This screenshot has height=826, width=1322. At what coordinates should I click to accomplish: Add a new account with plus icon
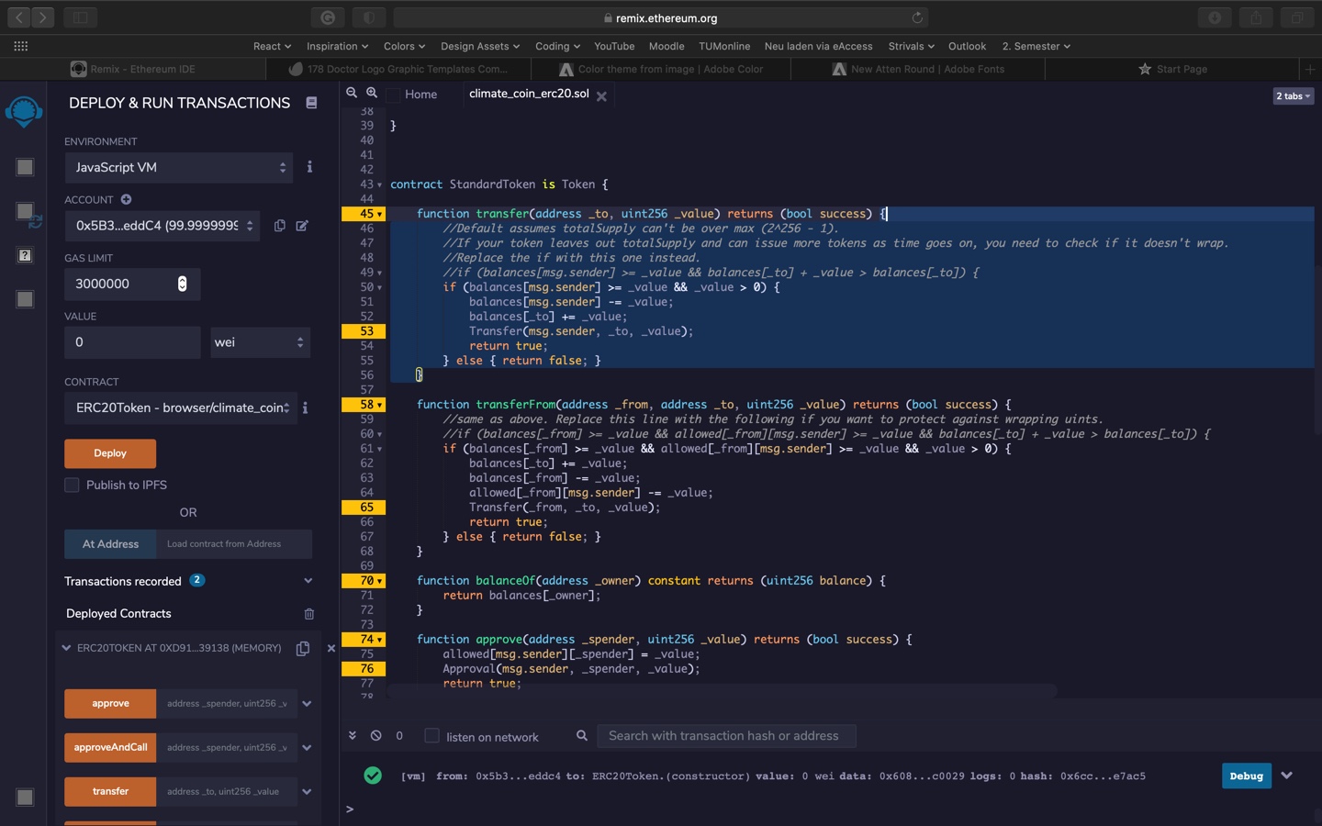coord(126,199)
